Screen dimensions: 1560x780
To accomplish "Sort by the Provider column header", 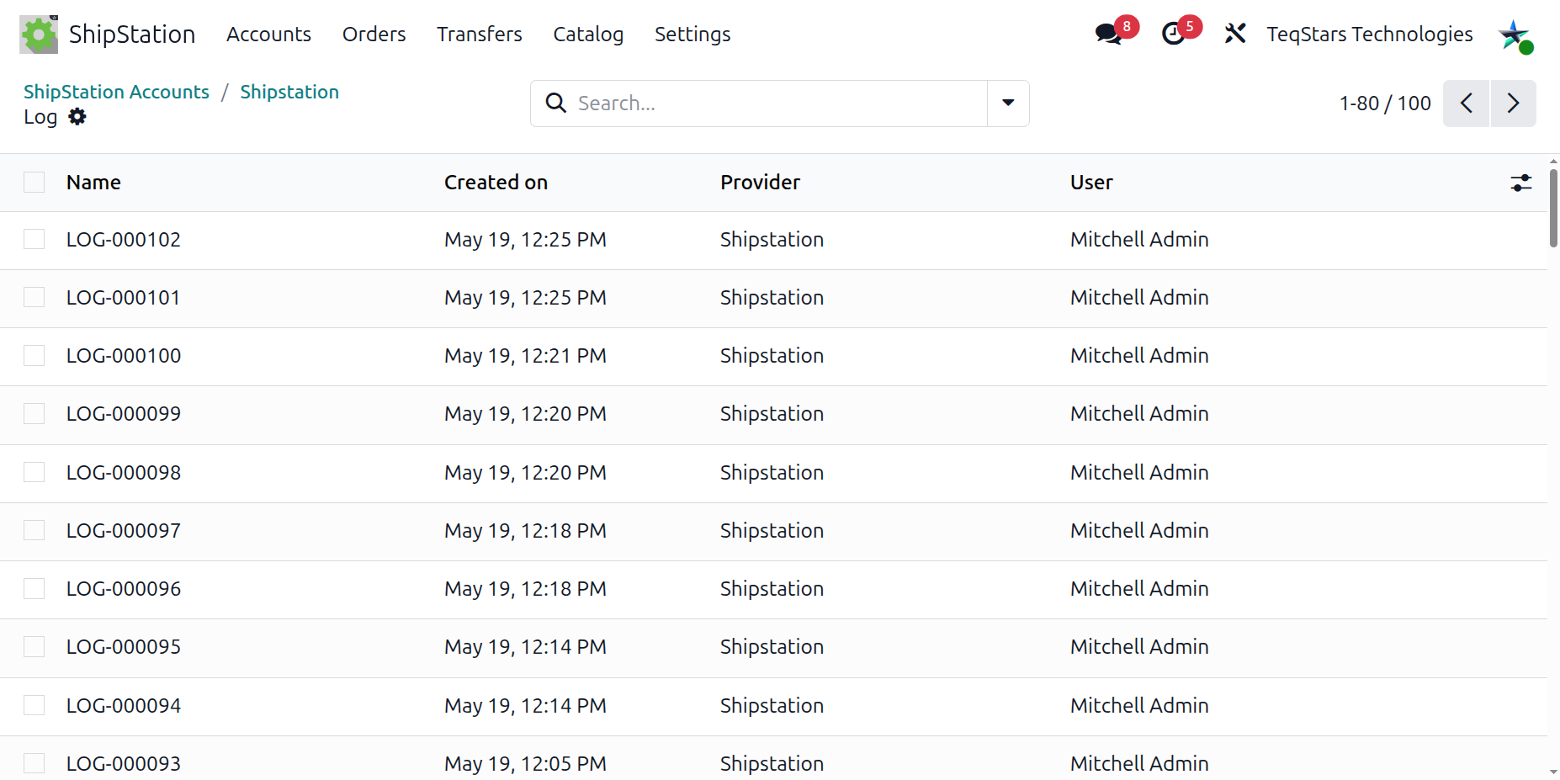I will 760,183.
